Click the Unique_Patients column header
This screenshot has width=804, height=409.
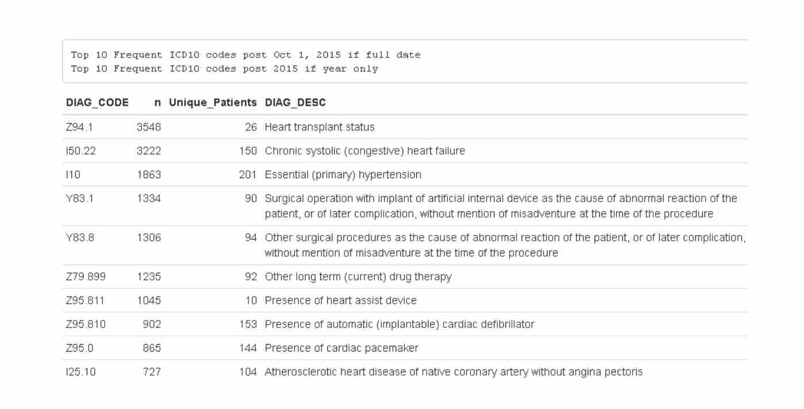213,103
